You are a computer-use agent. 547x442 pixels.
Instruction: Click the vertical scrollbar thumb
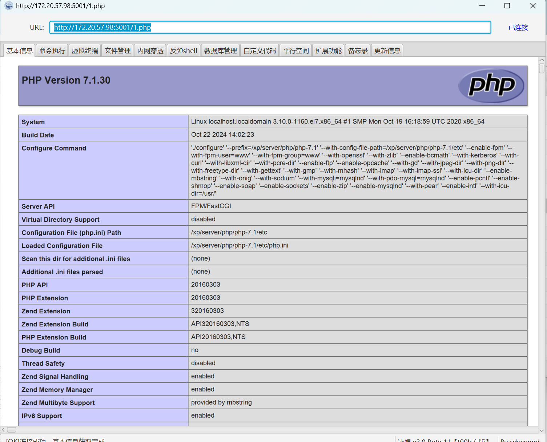(x=542, y=68)
